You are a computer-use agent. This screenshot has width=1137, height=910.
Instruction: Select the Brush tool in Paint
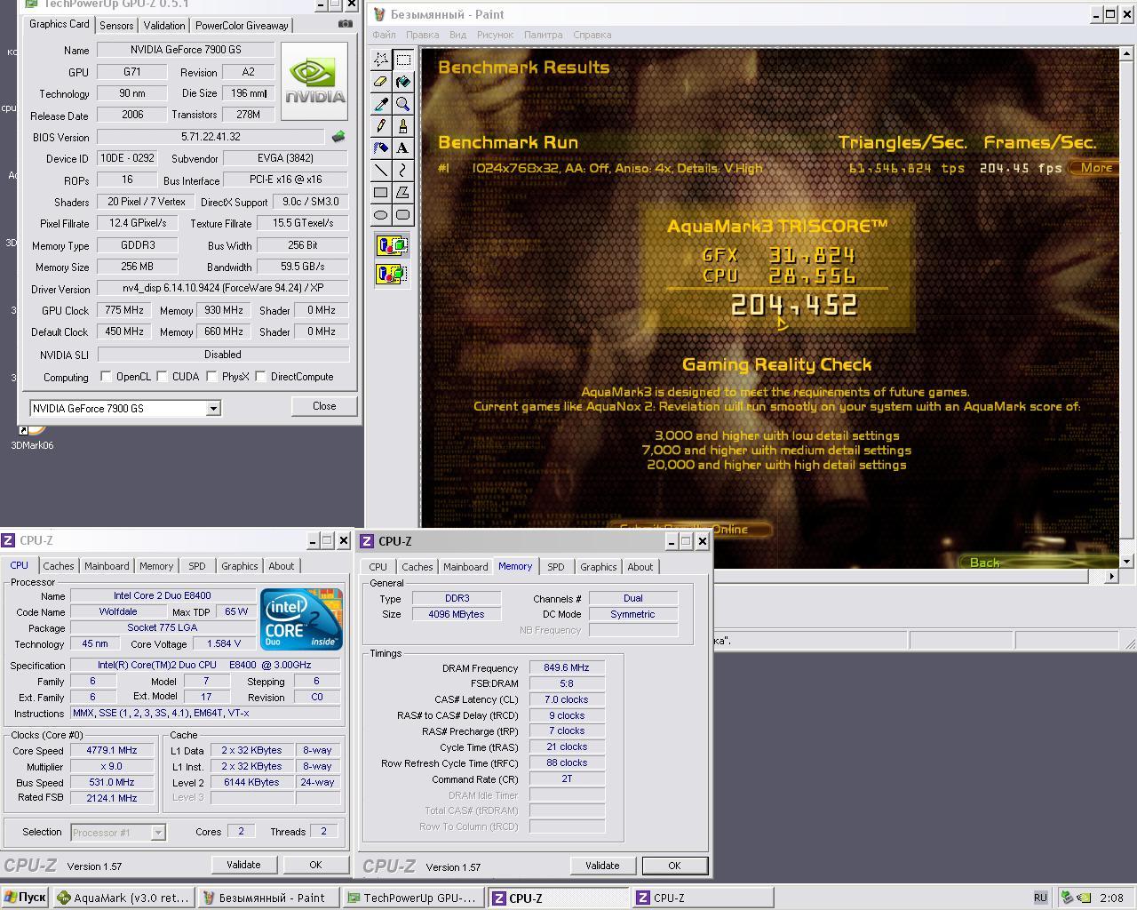[403, 126]
